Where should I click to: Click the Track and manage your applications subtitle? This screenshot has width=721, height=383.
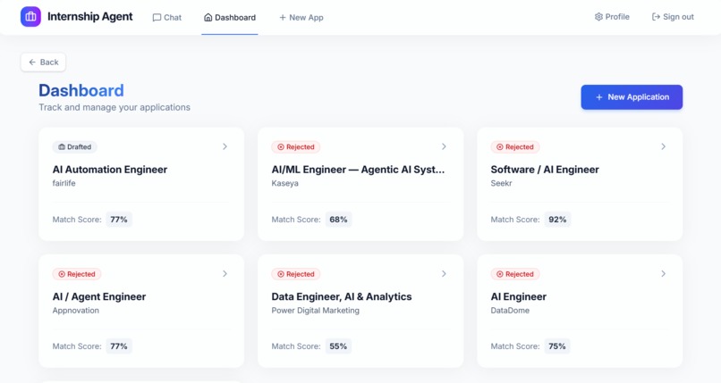[x=115, y=107]
